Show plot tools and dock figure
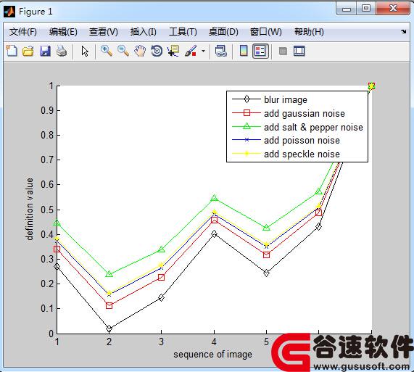414x372 pixels. point(299,51)
